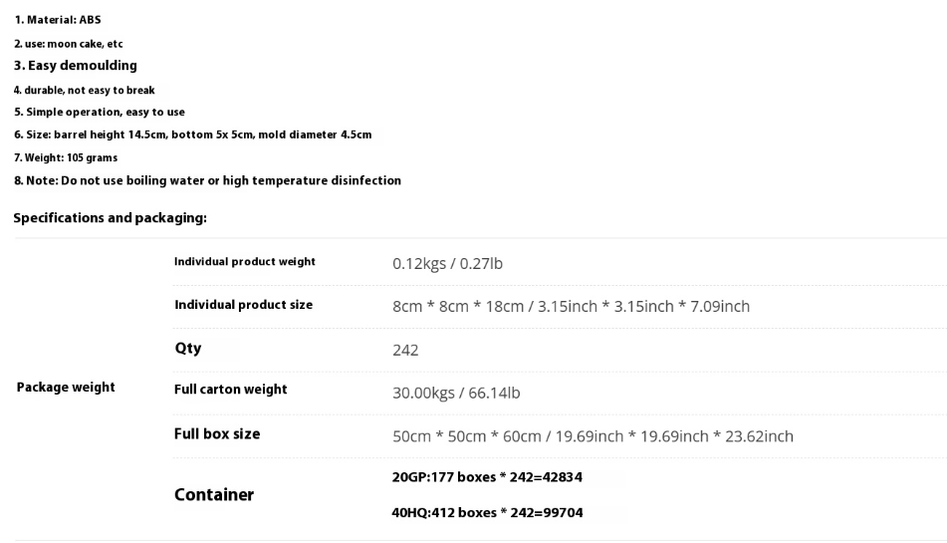
Task: Click the 'Individual product size' label
Action: [243, 305]
